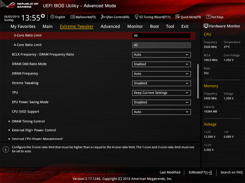
Task: Click the CPU frequency 3500 MHz value
Action: (x=210, y=47)
